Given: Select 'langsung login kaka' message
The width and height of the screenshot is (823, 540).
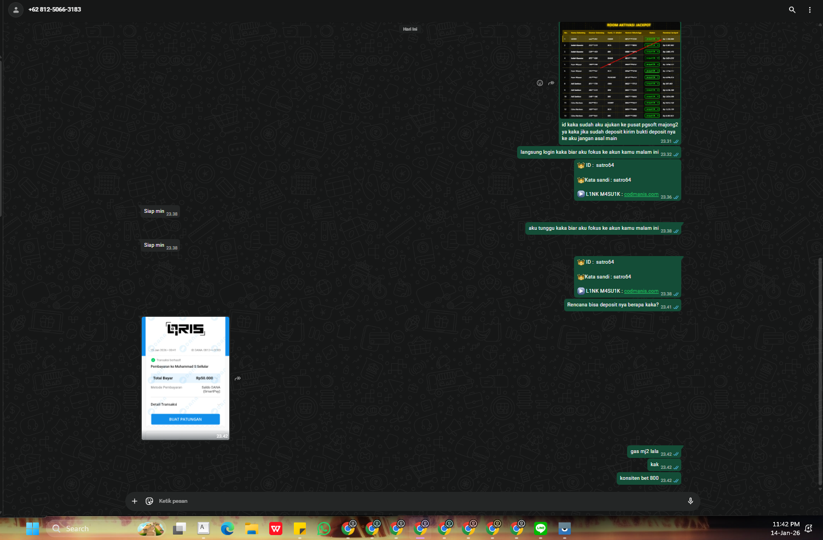Looking at the screenshot, I should point(599,153).
